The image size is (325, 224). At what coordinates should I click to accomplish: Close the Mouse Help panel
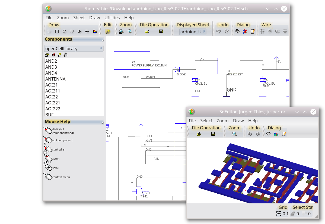(102, 123)
